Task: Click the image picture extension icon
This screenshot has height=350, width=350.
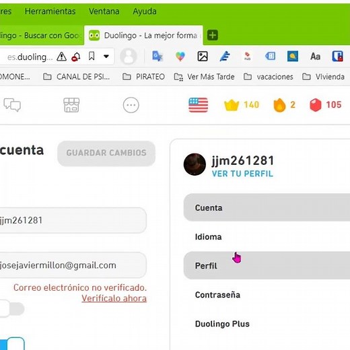Action: (203, 57)
